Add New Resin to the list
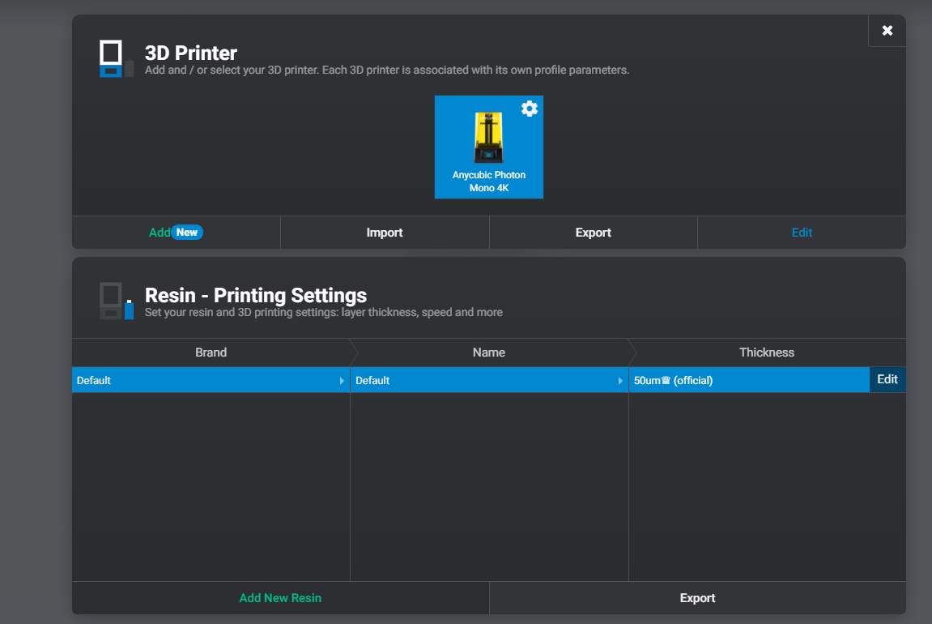This screenshot has height=624, width=932. (x=280, y=597)
